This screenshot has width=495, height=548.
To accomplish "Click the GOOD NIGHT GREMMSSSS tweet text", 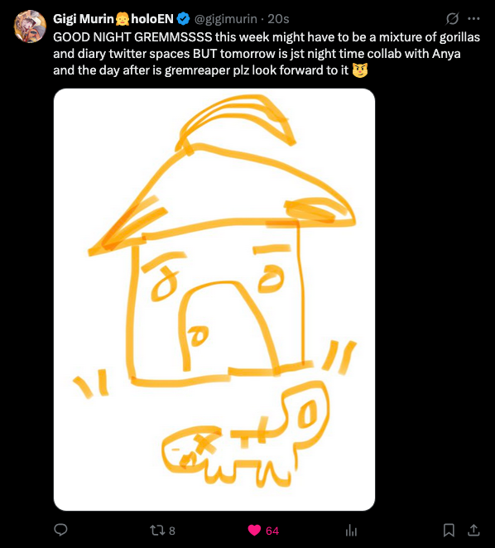I will point(267,54).
